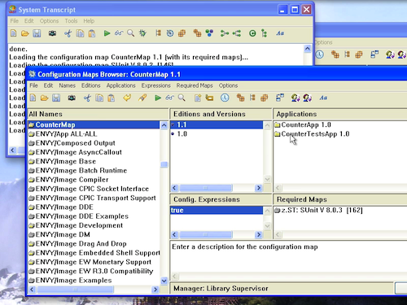This screenshot has height=305, width=407.
Task: Select ENVY/Image Examples entry
Action: (94, 280)
